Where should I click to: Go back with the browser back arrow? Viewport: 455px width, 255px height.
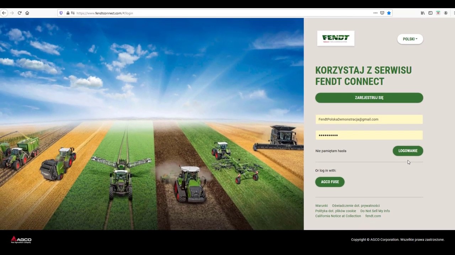[4, 13]
